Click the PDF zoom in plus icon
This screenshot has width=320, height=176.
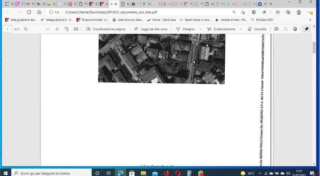(x=57, y=29)
